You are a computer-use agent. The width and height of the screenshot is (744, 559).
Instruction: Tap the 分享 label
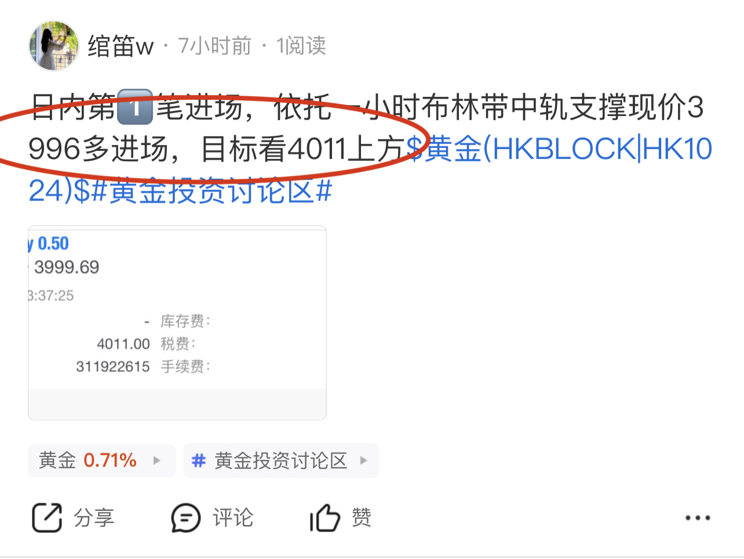point(94,517)
